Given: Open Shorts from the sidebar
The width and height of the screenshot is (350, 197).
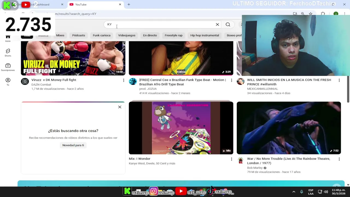Looking at the screenshot, I should pyautogui.click(x=8, y=53).
